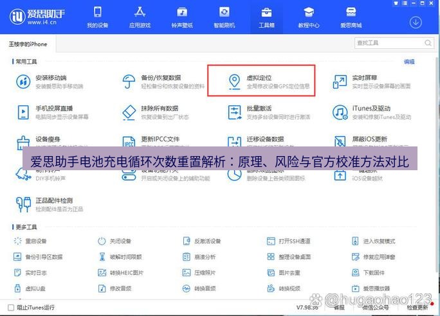Open 备份/恢复数据 umbrella tool
Viewport: 440px width, 316px height.
(163, 82)
